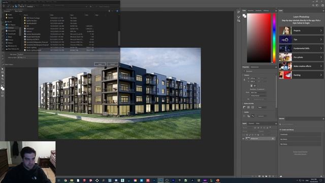
Task: Switch to the Adjustments tab
Action: [254, 67]
